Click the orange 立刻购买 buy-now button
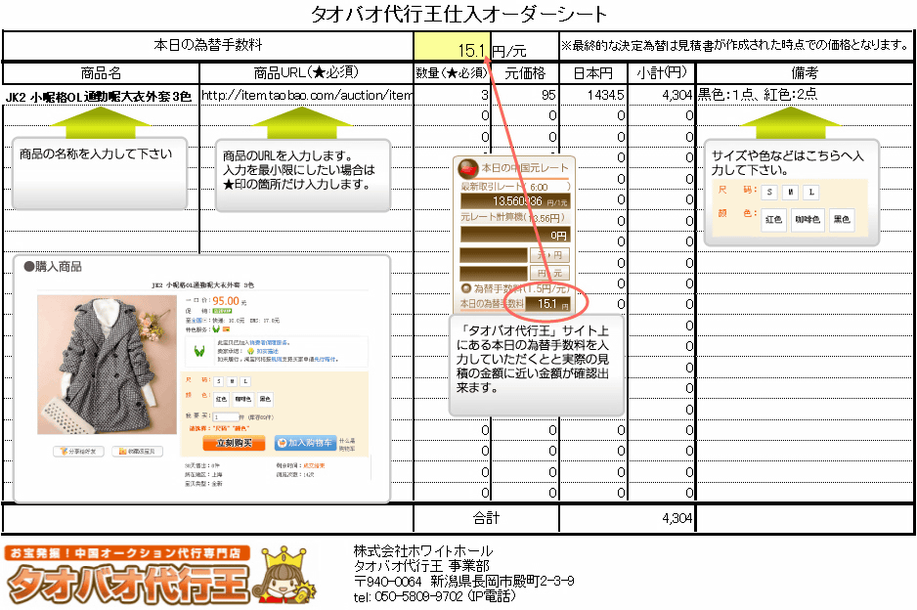The width and height of the screenshot is (917, 610). tap(234, 443)
